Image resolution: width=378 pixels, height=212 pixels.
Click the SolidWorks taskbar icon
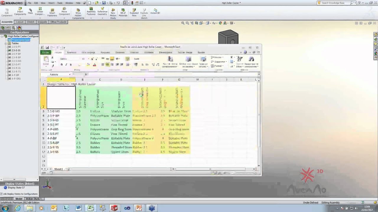click(114, 208)
